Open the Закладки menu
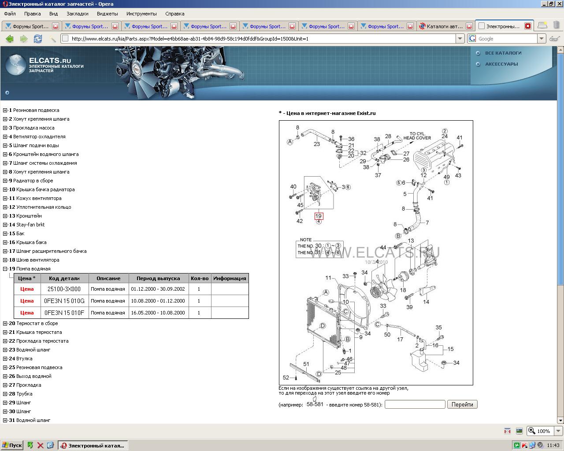 pos(78,14)
